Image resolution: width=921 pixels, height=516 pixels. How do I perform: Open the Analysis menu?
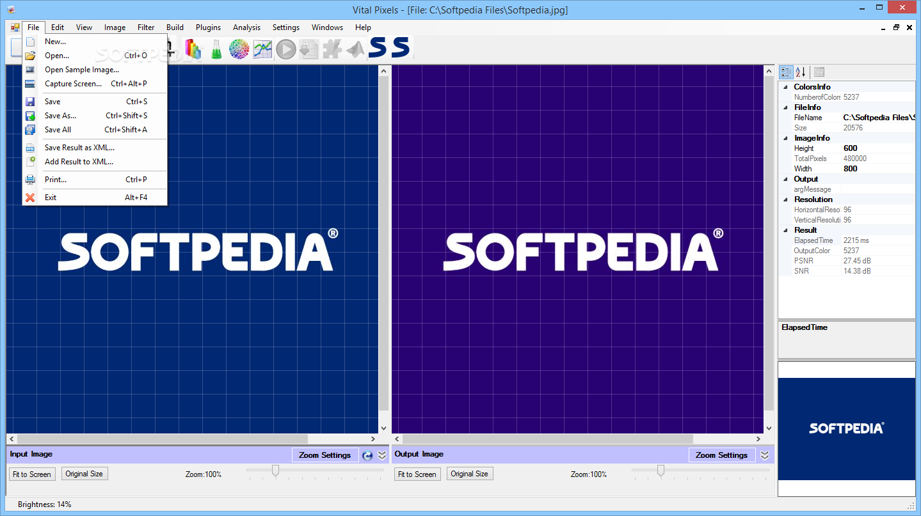pyautogui.click(x=246, y=27)
